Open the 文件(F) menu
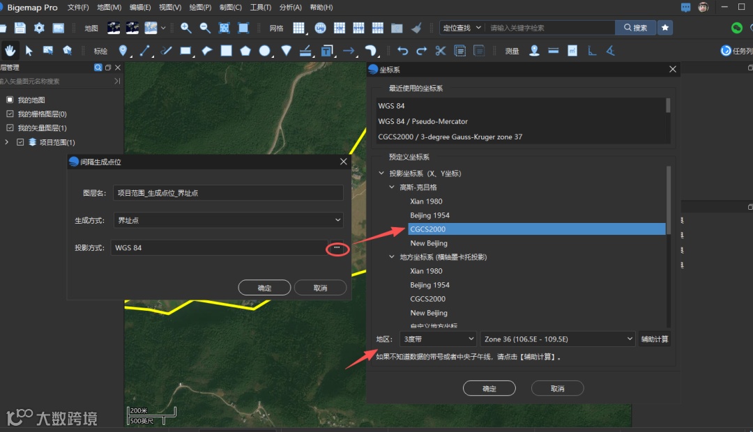This screenshot has height=432, width=753. [x=78, y=7]
